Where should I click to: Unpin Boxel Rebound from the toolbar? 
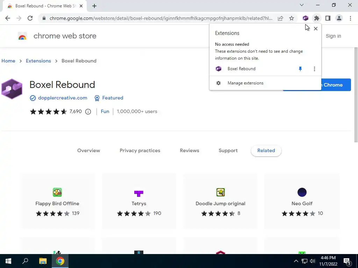pos(300,69)
